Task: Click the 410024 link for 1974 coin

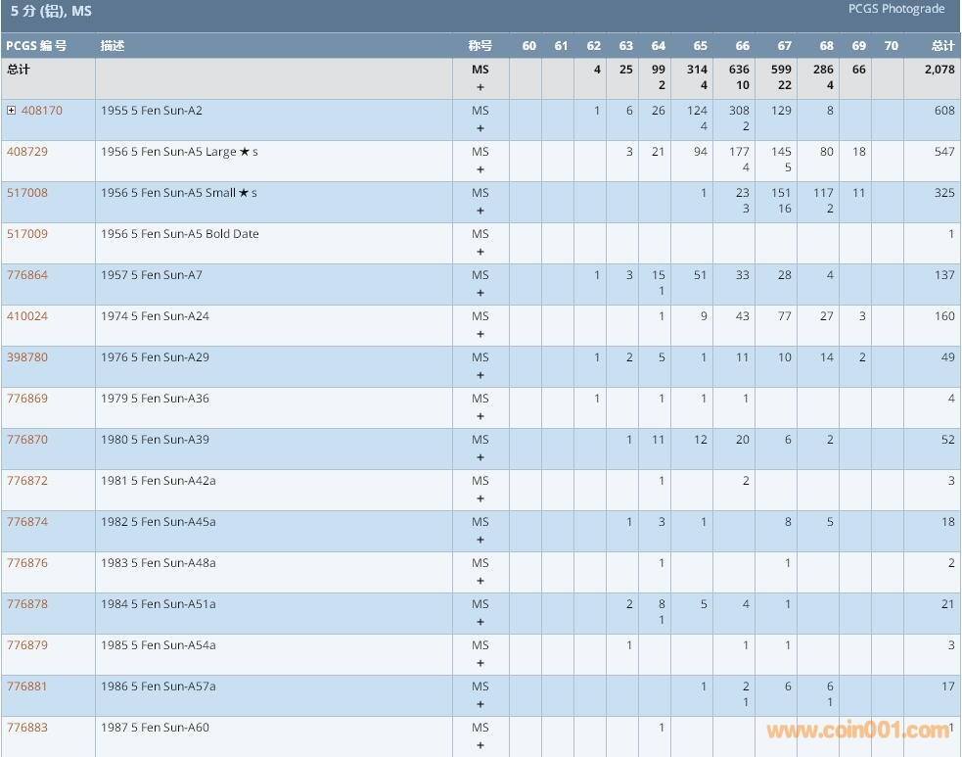Action: coord(26,316)
